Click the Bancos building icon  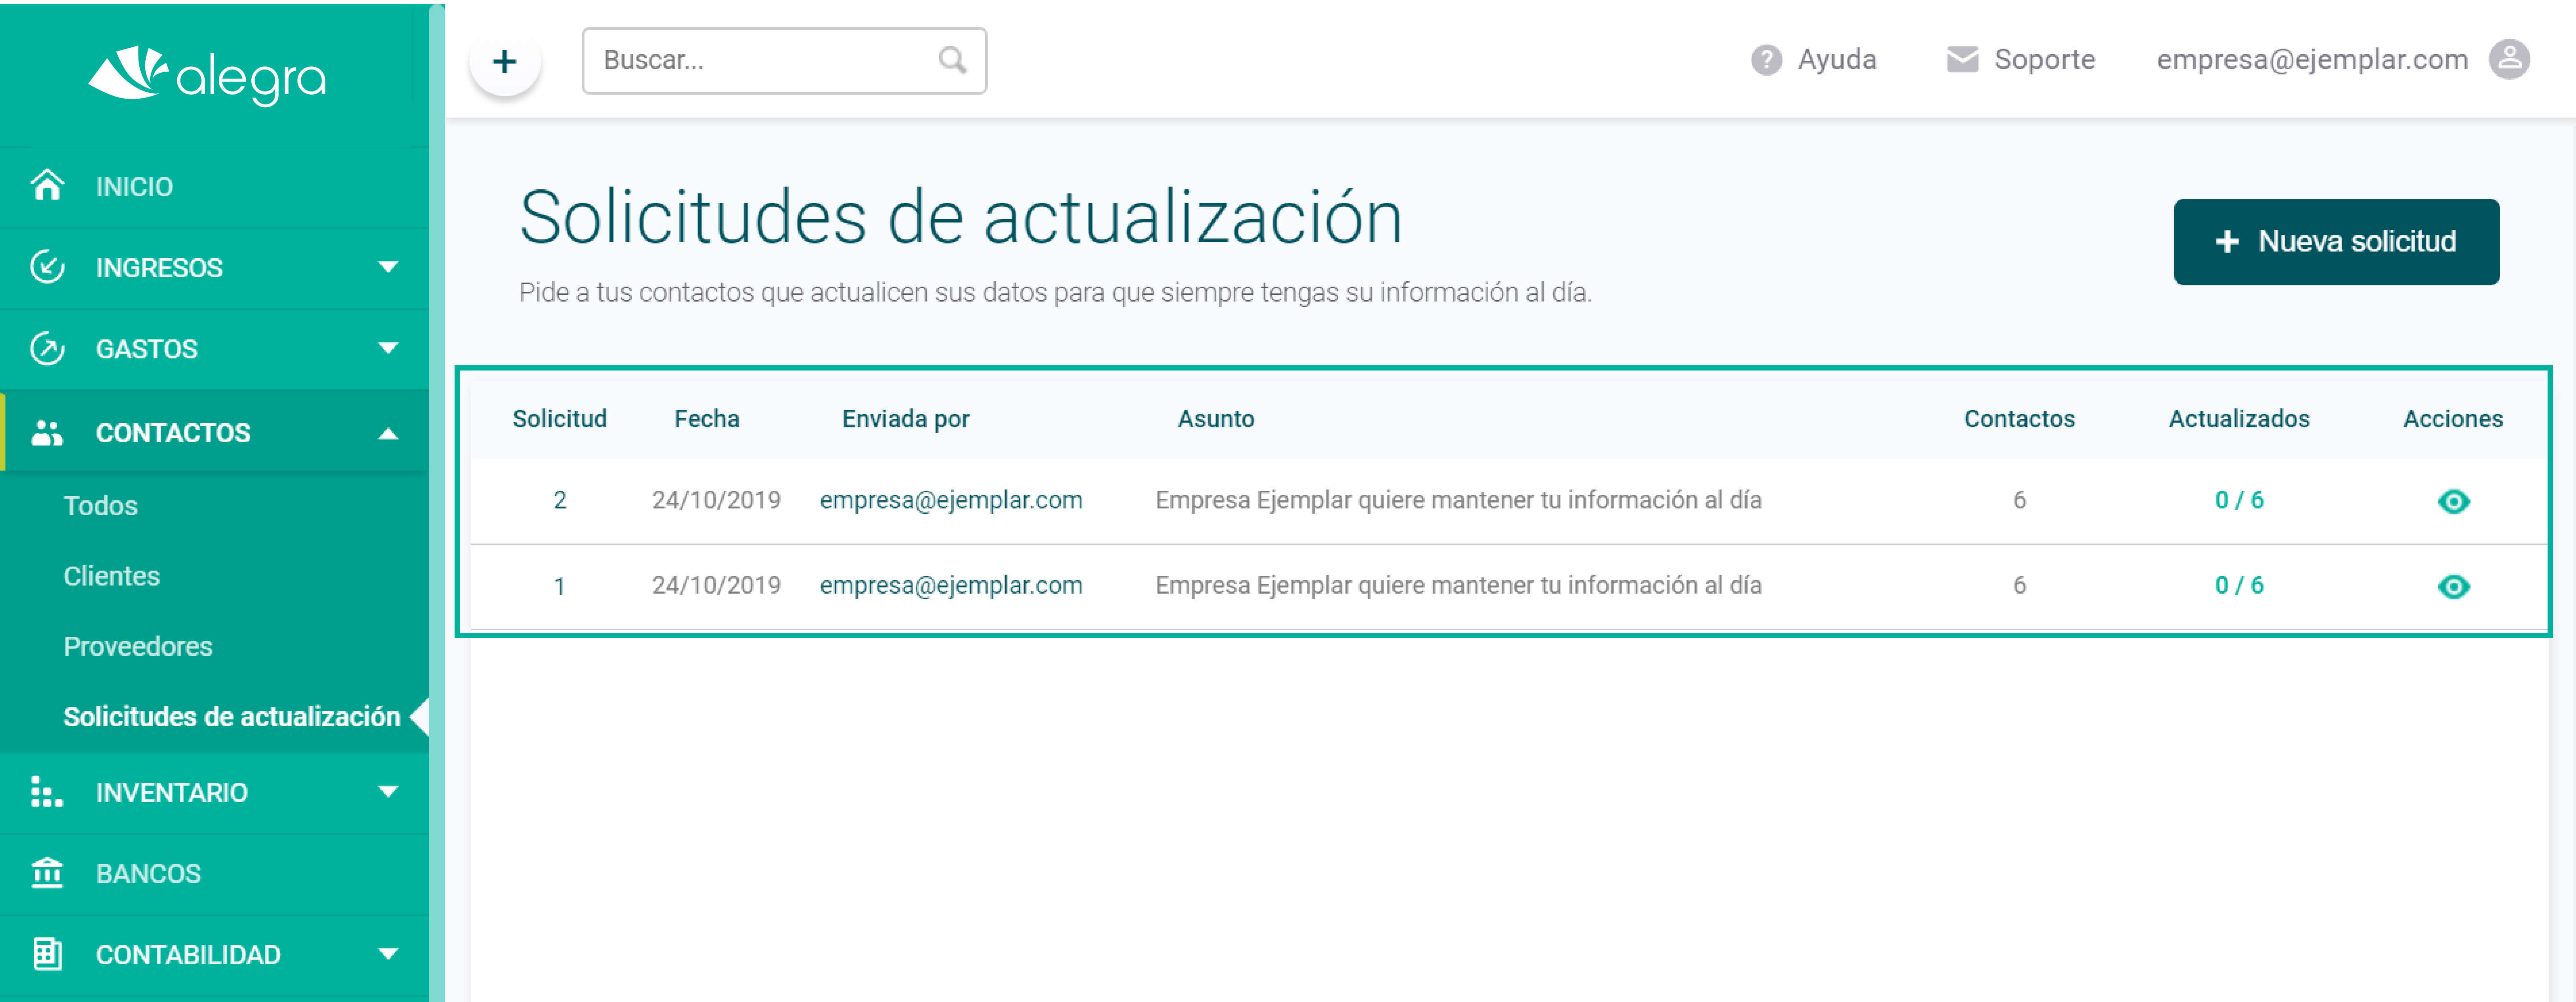pos(47,873)
